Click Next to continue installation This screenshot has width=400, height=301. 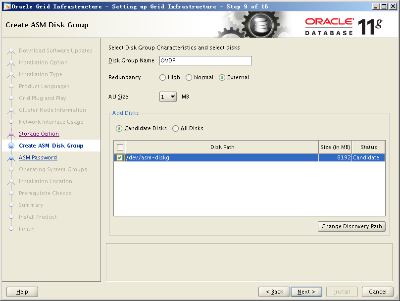pyautogui.click(x=306, y=292)
